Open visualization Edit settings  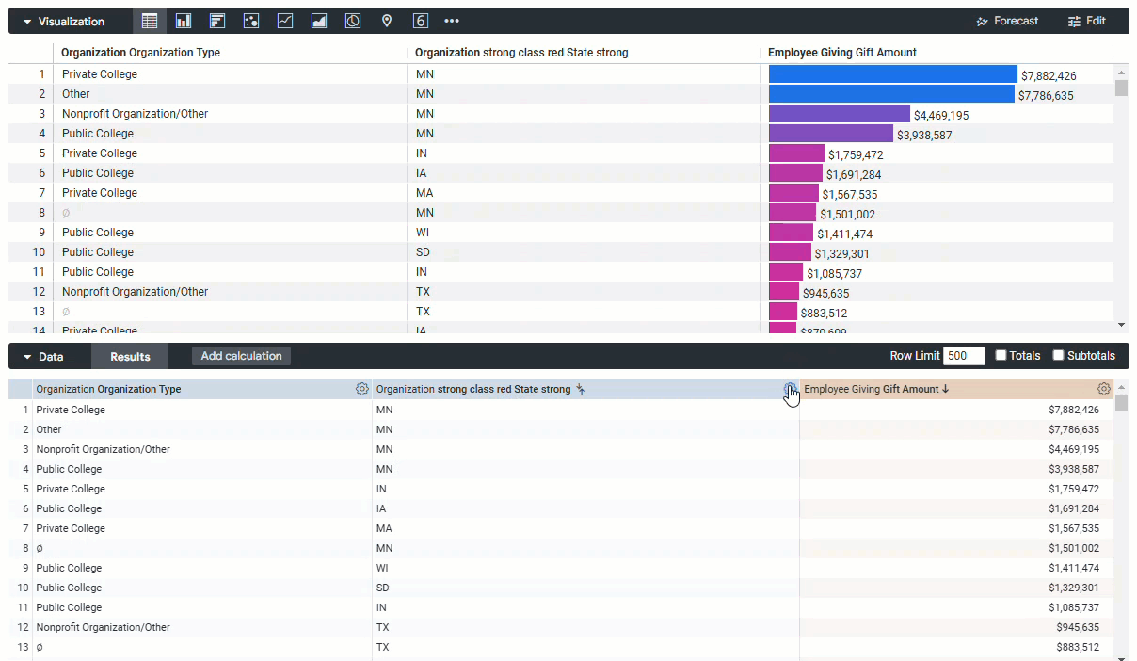[x=1087, y=21]
